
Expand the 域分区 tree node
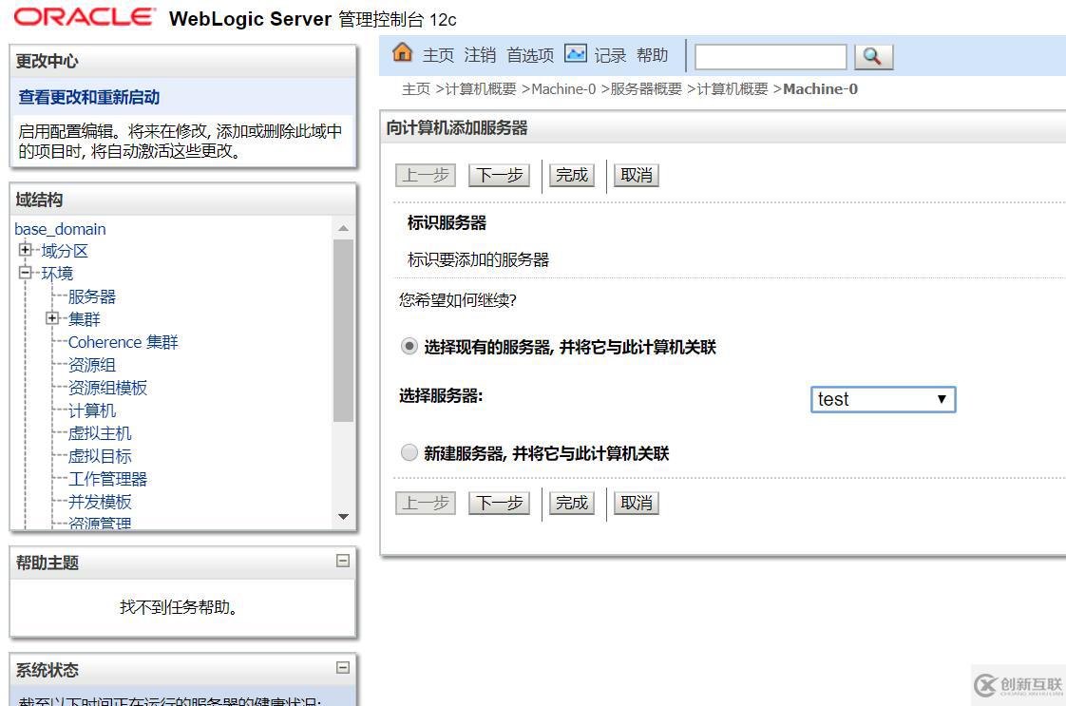click(25, 250)
